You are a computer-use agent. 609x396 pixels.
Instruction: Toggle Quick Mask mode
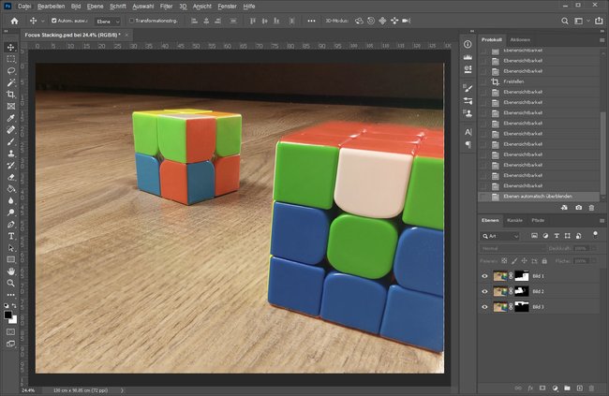click(11, 332)
